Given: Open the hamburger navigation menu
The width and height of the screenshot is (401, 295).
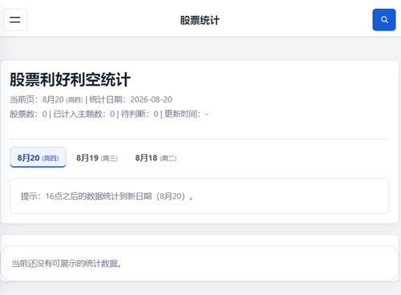Looking at the screenshot, I should (x=15, y=20).
